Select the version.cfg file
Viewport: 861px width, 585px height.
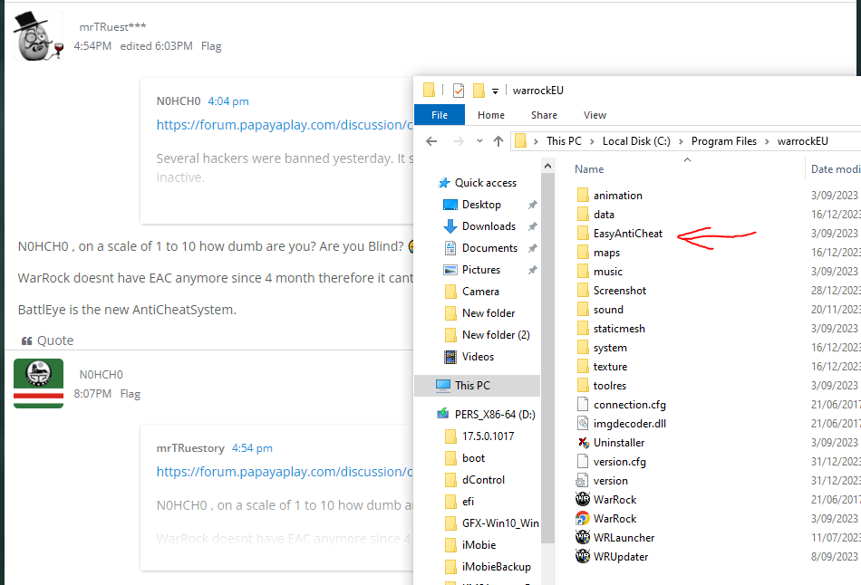612,462
